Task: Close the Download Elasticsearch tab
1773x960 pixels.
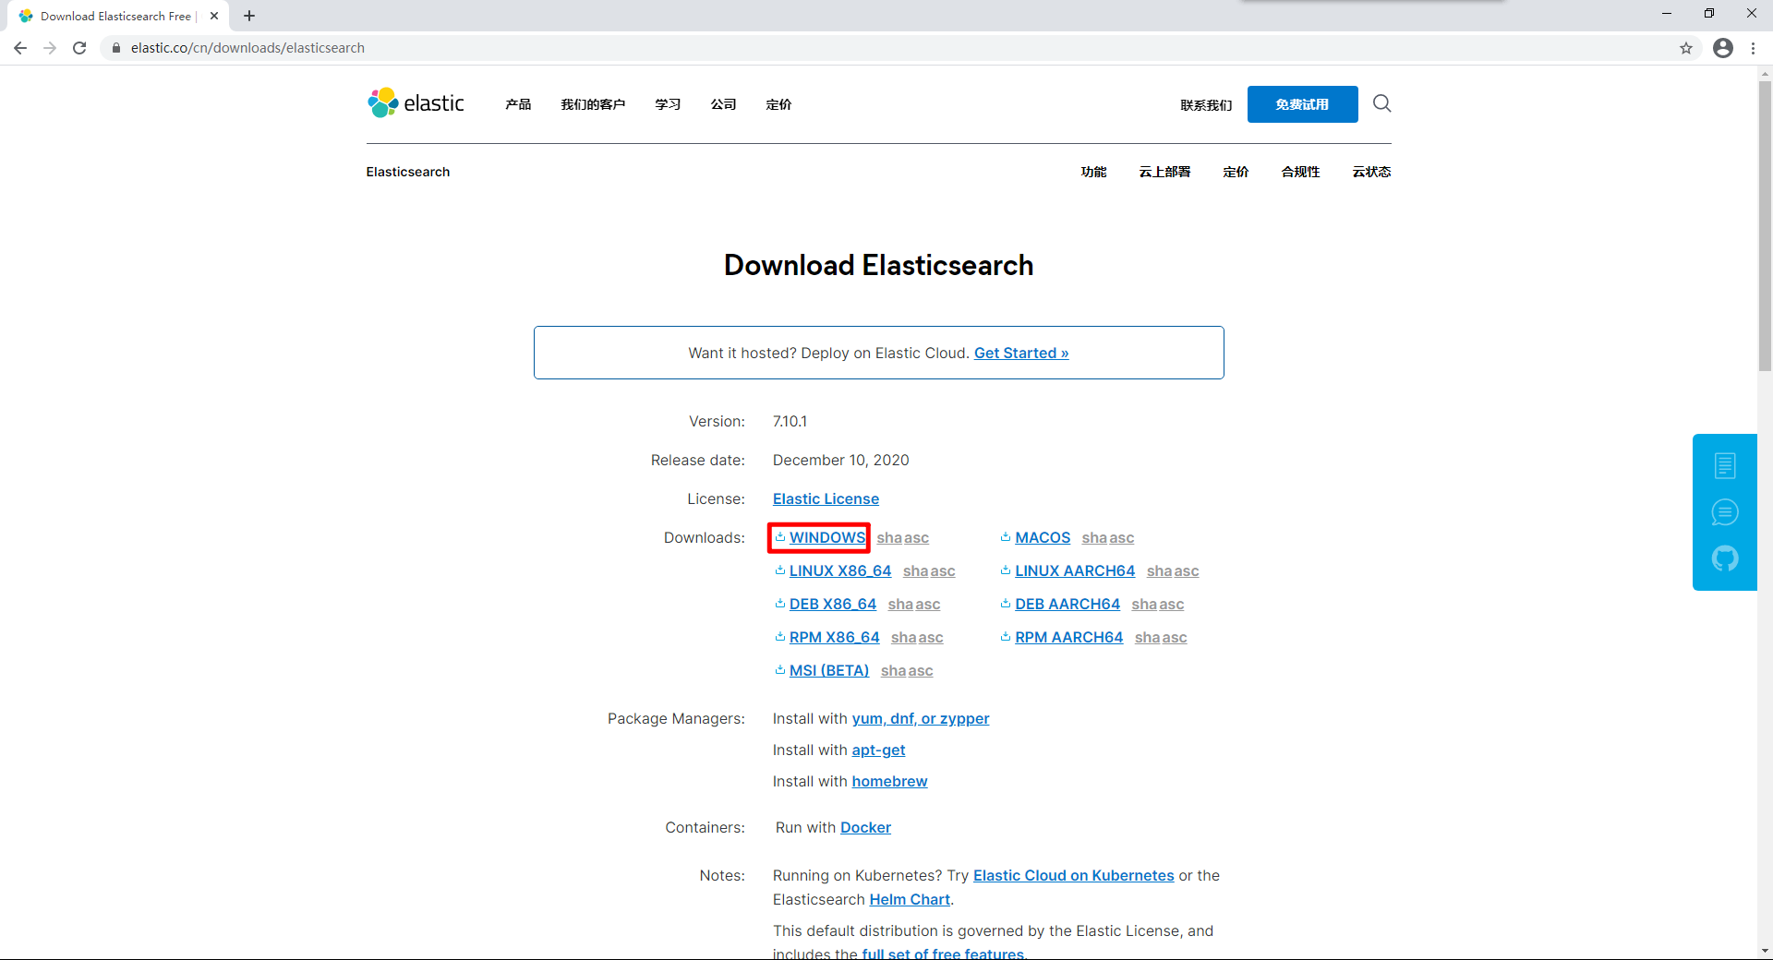Action: point(214,16)
